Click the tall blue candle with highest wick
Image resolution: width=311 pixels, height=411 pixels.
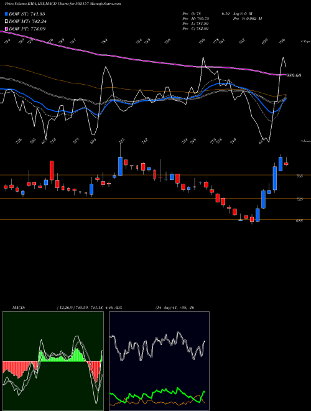click(120, 166)
